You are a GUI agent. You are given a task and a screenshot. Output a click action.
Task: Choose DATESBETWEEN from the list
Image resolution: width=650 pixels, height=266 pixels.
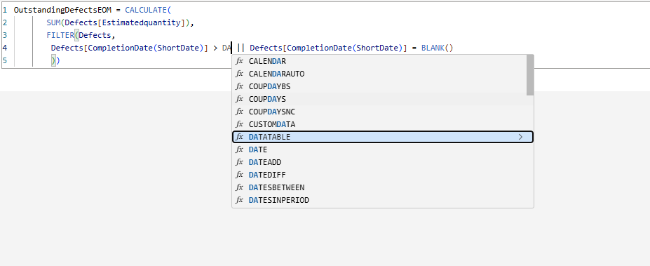click(x=382, y=187)
